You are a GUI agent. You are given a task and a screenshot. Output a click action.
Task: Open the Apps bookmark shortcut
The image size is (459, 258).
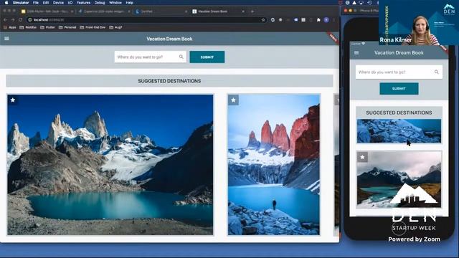10,27
